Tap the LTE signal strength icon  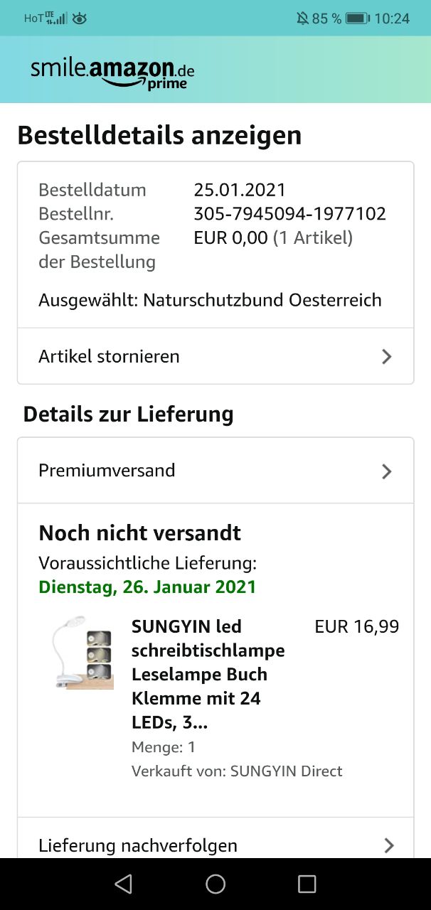[x=57, y=18]
